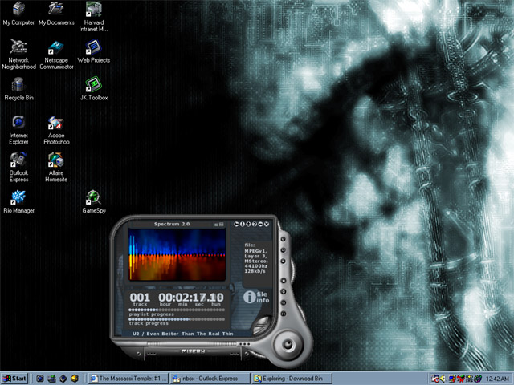The image size is (514, 385).
Task: Click the left-arrow back icon in player header
Action: coord(236,224)
